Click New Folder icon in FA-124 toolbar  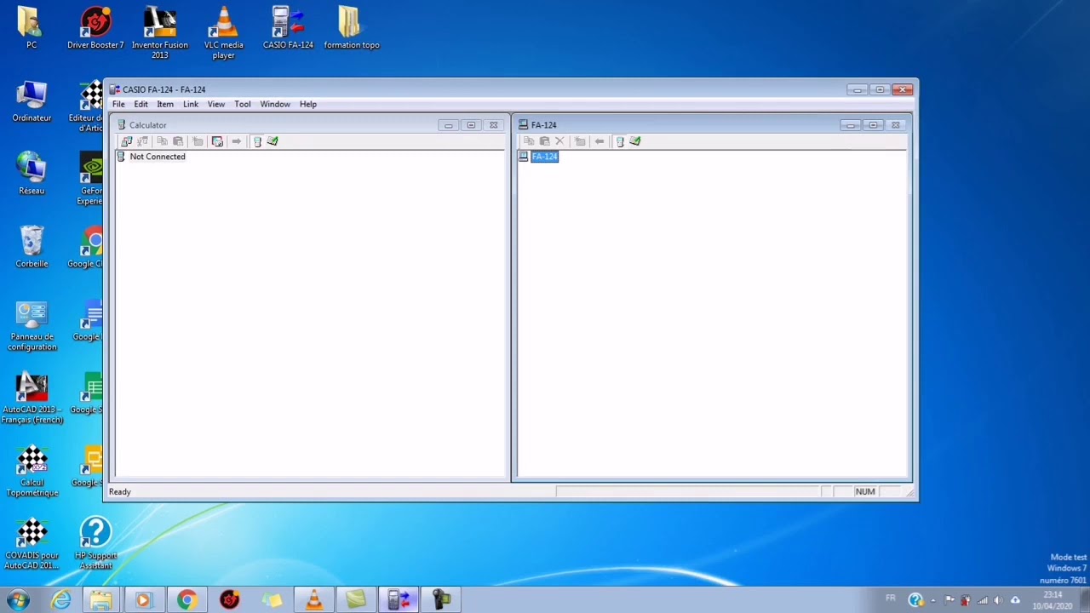tap(580, 141)
